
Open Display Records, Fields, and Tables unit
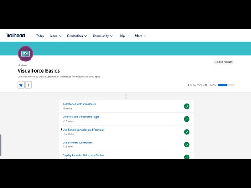point(83,155)
